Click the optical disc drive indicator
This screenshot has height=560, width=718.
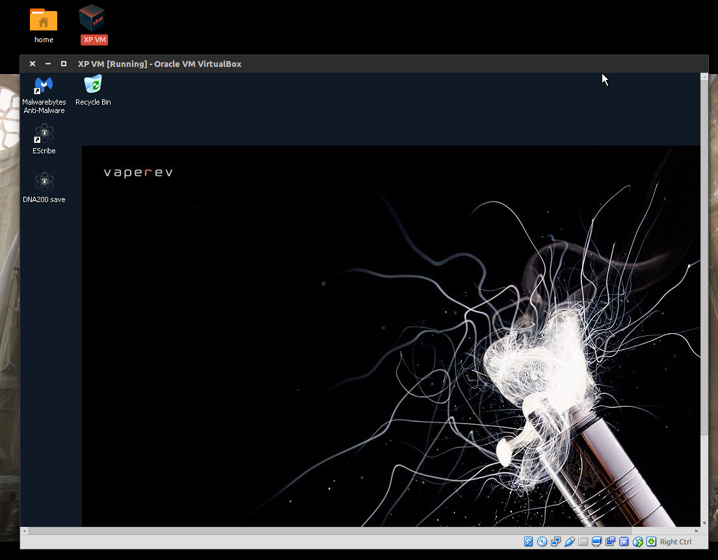click(x=542, y=542)
